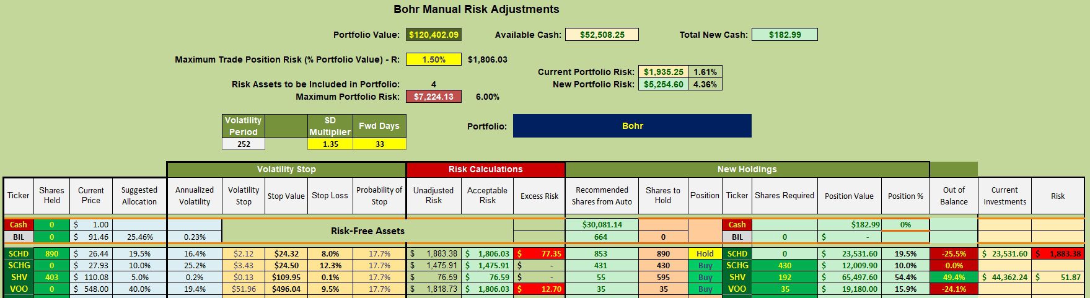This screenshot has height=298, width=1090.
Task: Click the Suggested Allocation column header
Action: pyautogui.click(x=139, y=196)
